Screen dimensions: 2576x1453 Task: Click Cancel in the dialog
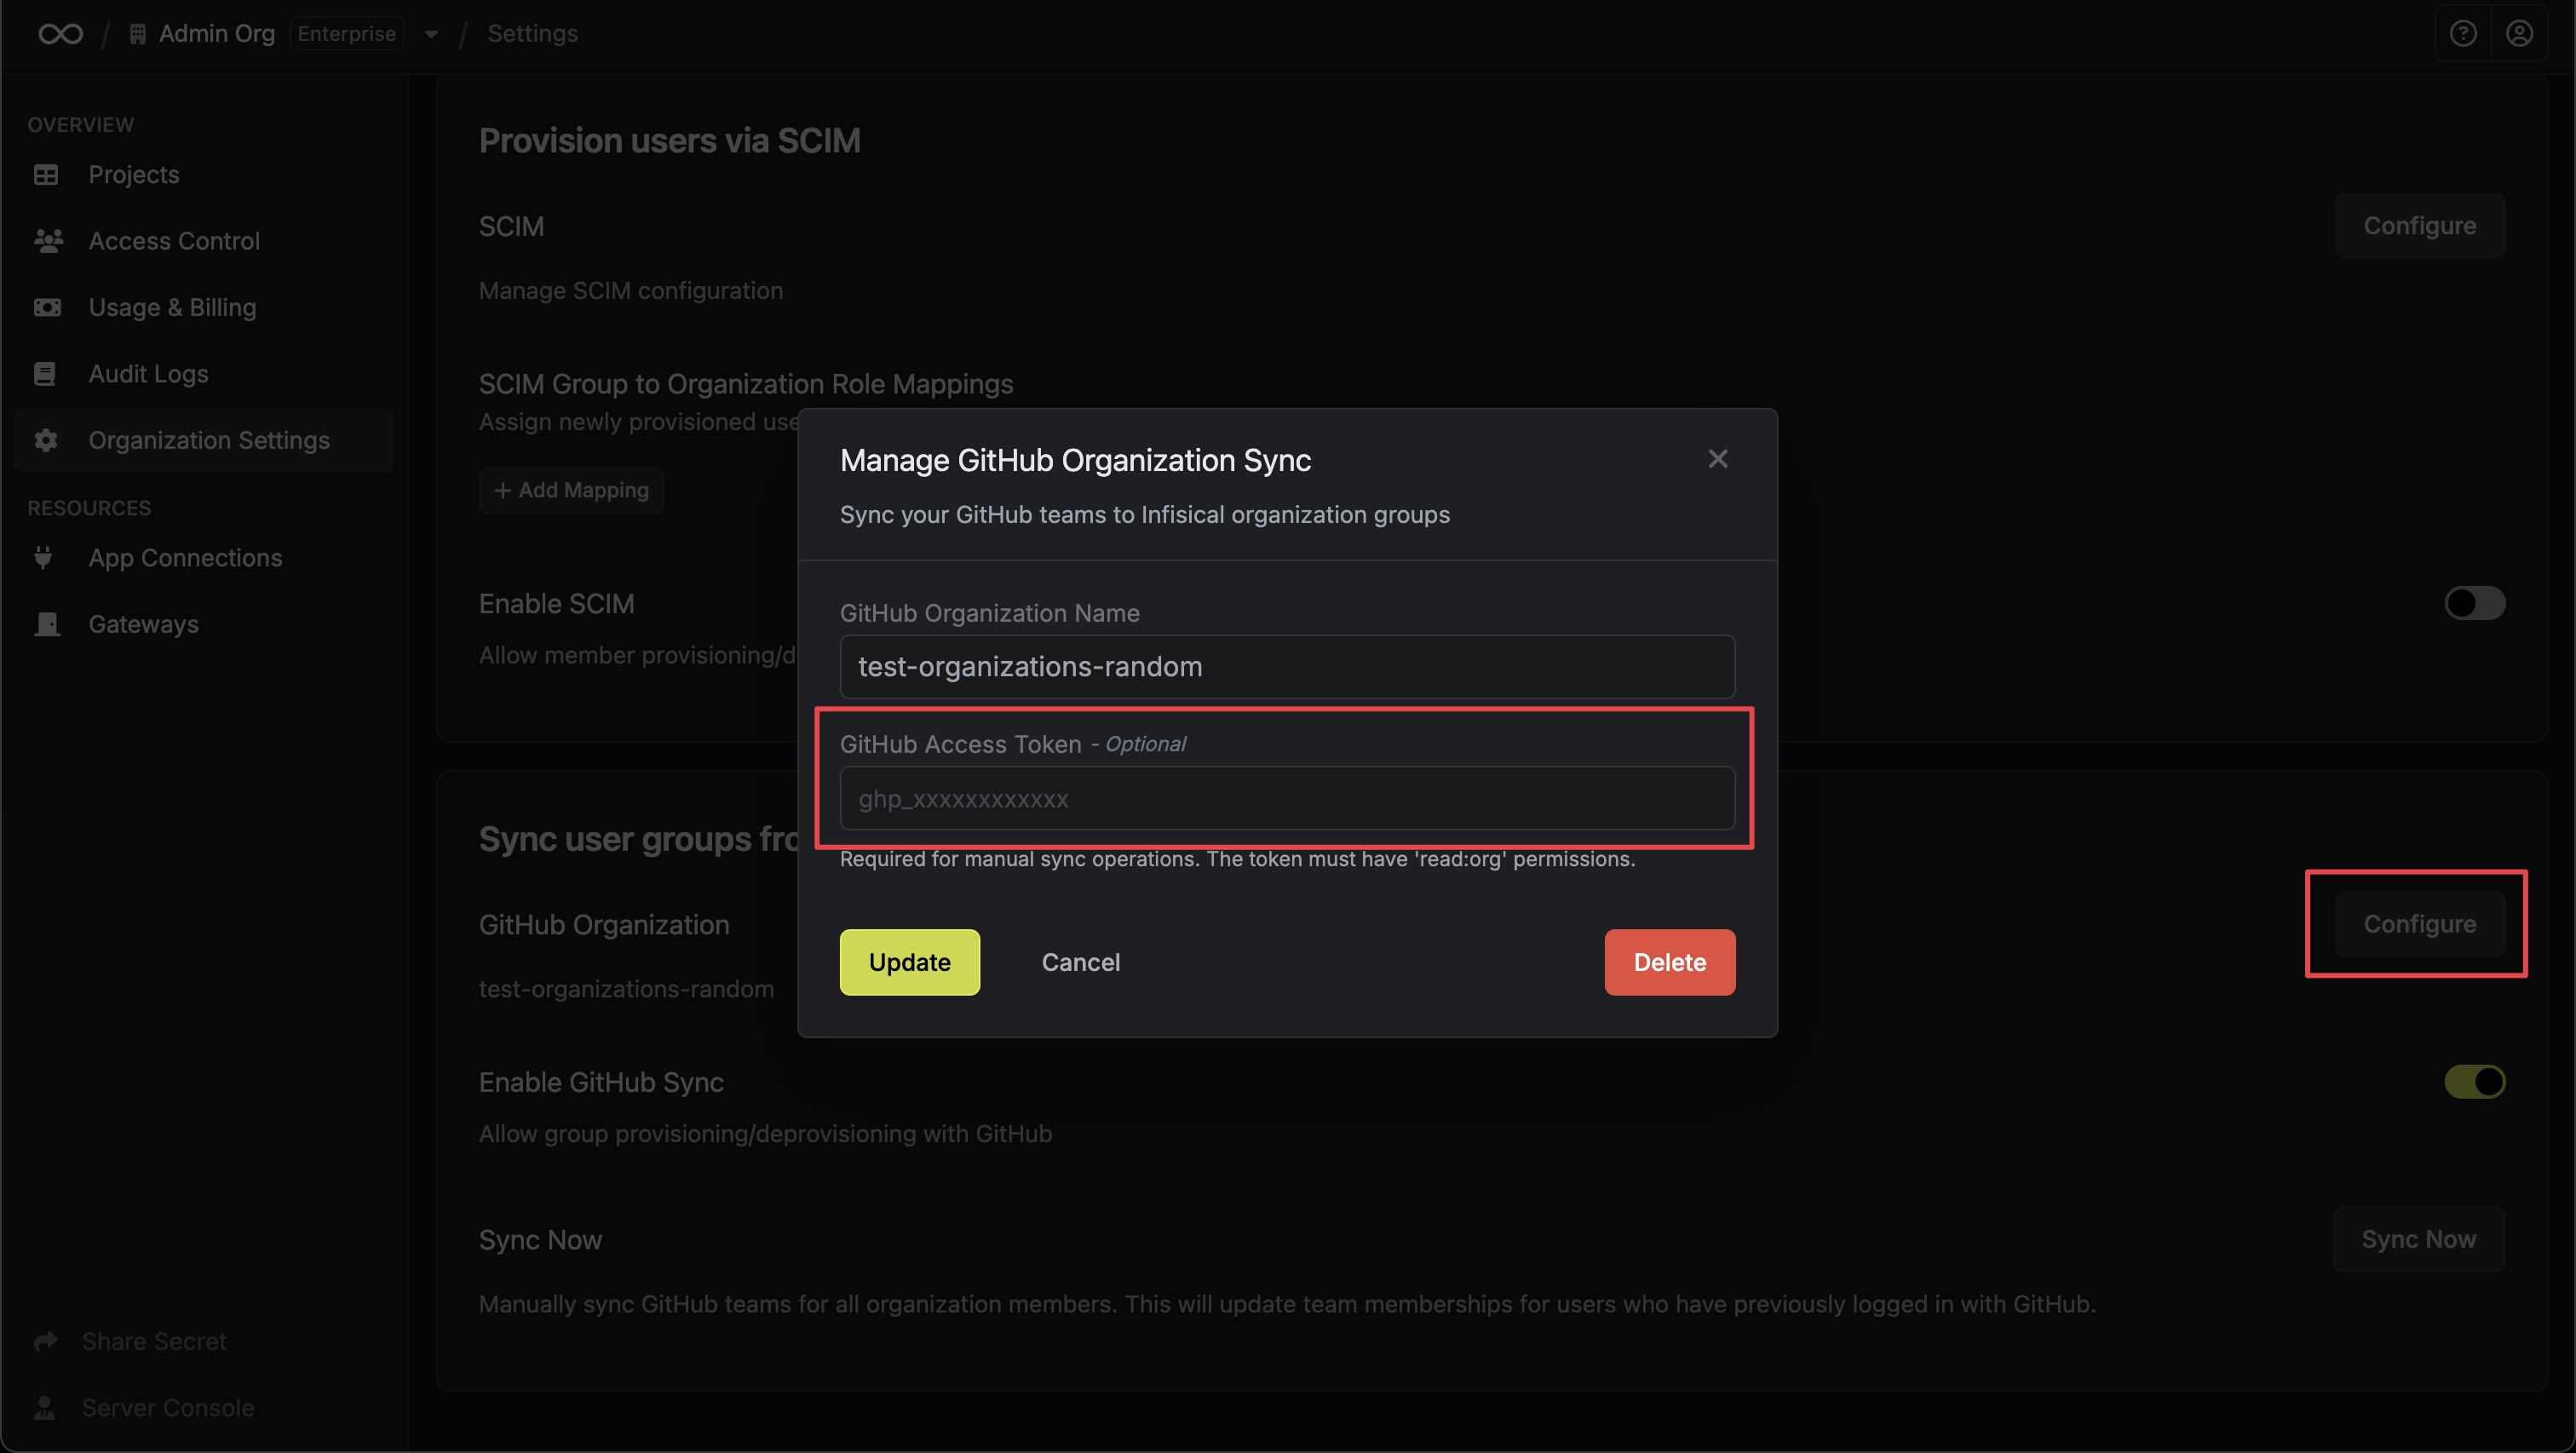1080,962
